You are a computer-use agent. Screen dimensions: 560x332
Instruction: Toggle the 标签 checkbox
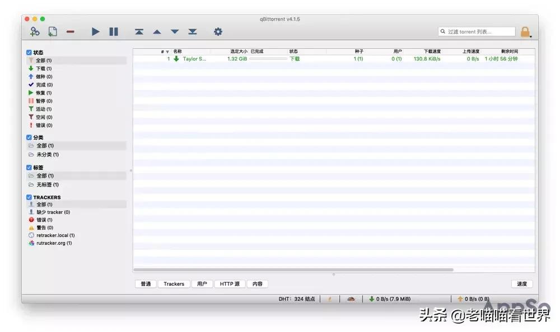pos(29,167)
